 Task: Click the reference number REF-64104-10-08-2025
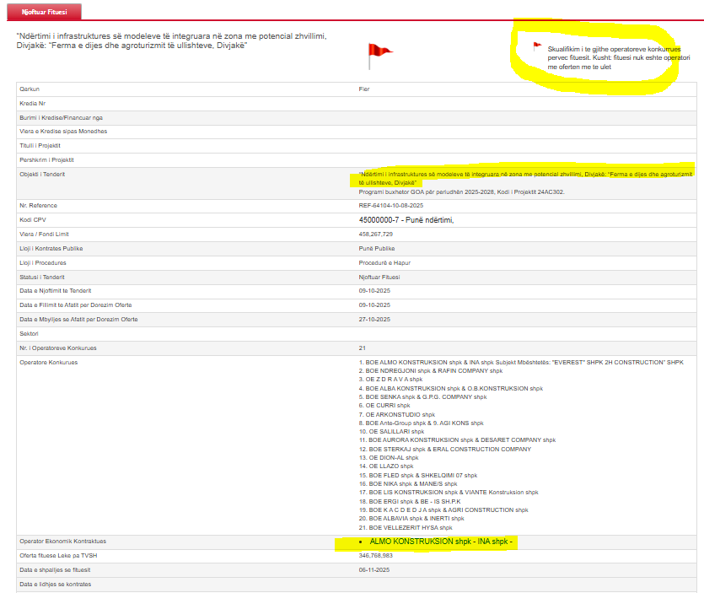pyautogui.click(x=392, y=205)
